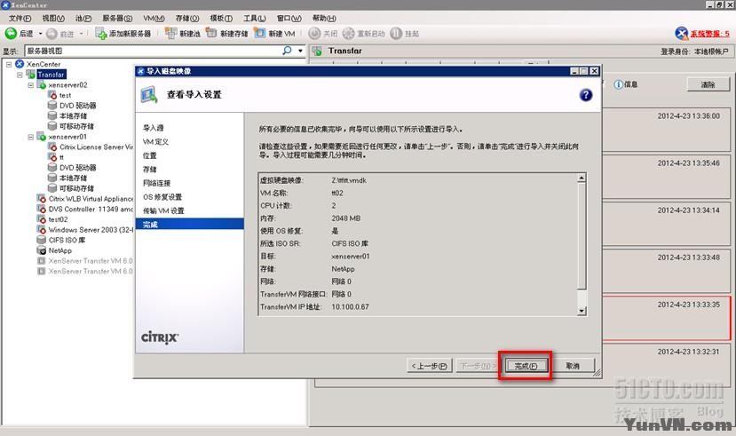Select the tt VM under xenserver01
Screen dimensions: 736x436
click(61, 157)
